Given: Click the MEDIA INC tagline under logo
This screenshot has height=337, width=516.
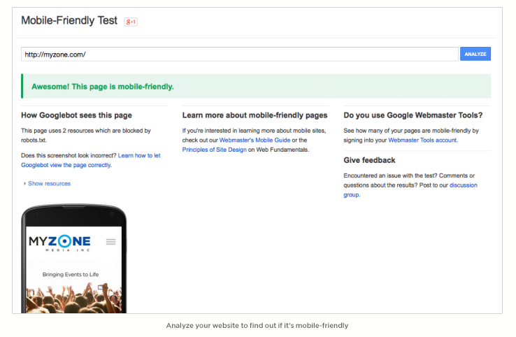Looking at the screenshot, I should click(x=67, y=250).
